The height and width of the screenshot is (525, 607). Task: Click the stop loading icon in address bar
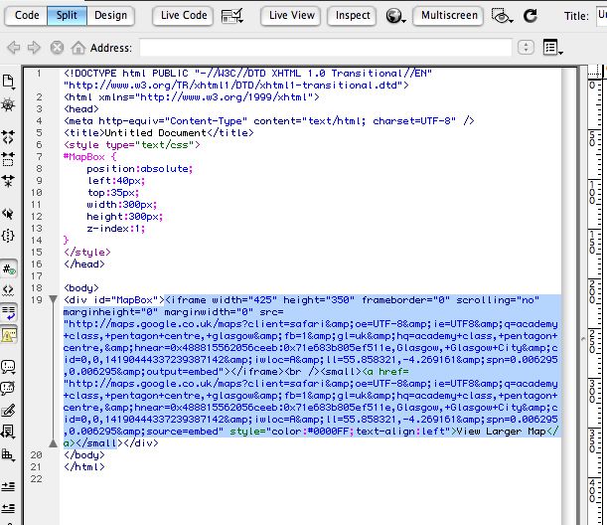57,48
